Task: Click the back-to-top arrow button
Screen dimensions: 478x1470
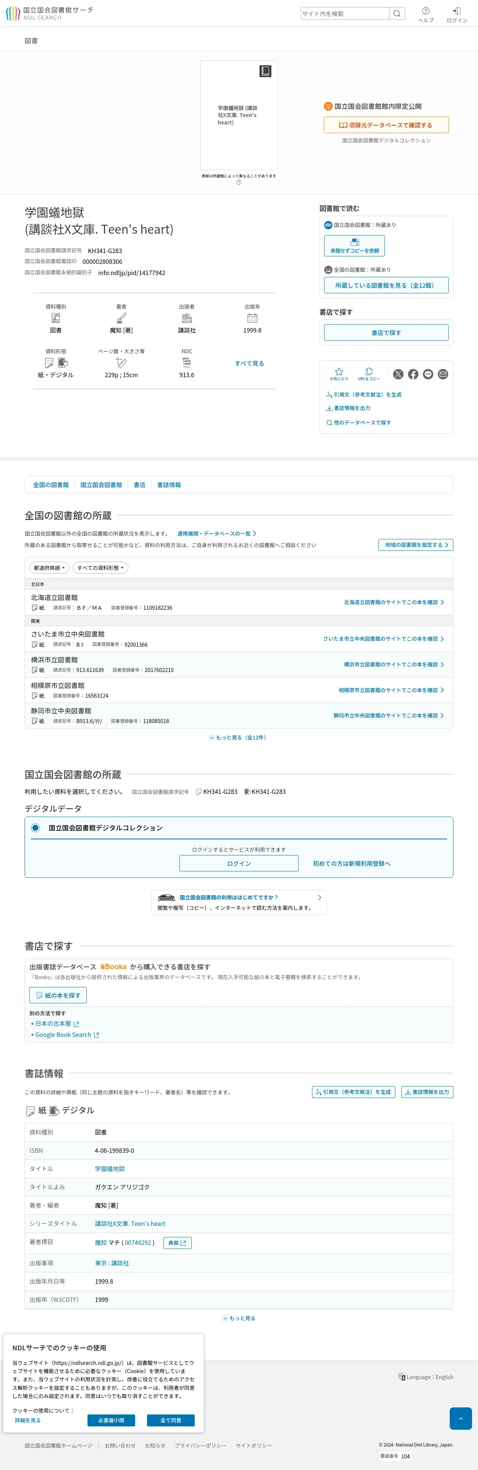Action: coord(461,1418)
